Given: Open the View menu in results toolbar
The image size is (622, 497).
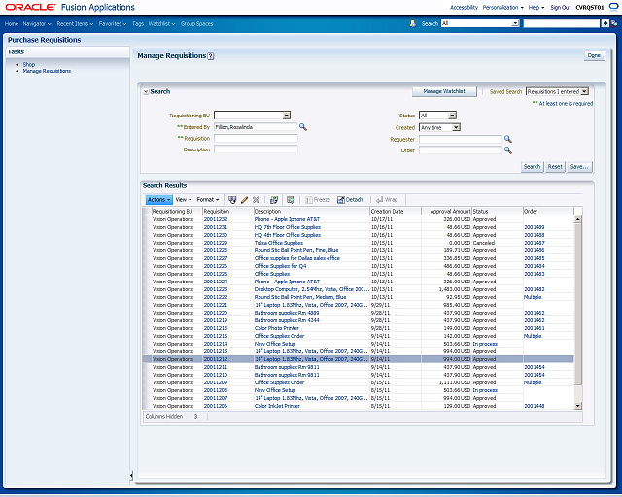Looking at the screenshot, I should click(184, 200).
